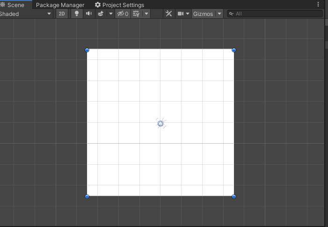Click the center pivot gizmo

[160, 124]
